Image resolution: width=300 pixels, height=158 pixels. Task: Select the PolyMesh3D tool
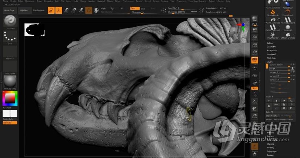point(273,36)
